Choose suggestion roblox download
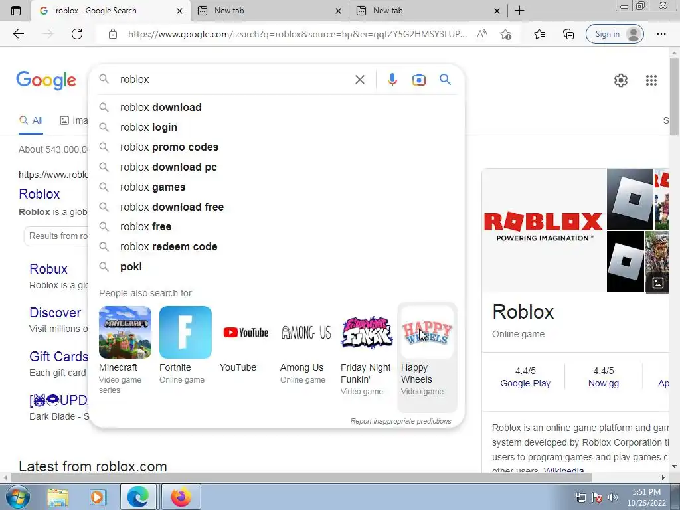Viewport: 680px width, 510px height. coord(276,107)
